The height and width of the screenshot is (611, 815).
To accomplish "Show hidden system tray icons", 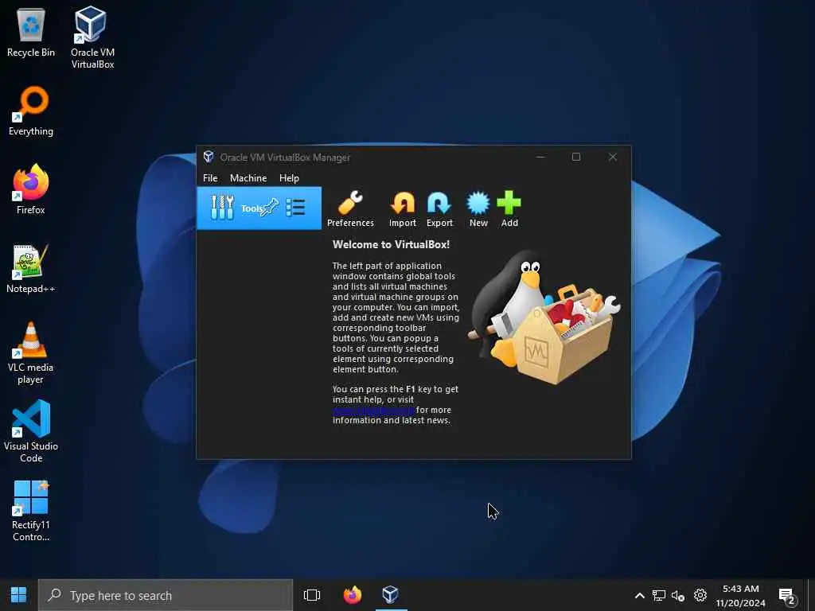I will (x=640, y=595).
